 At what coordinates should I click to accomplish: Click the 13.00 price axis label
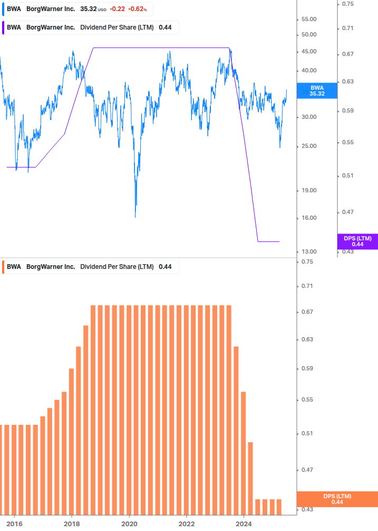309,251
